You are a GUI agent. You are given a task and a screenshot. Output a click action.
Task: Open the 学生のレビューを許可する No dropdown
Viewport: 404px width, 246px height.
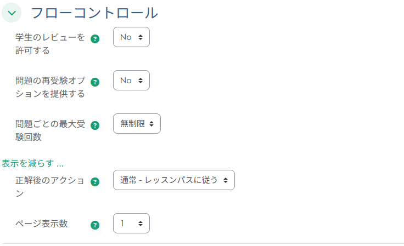[x=131, y=37]
